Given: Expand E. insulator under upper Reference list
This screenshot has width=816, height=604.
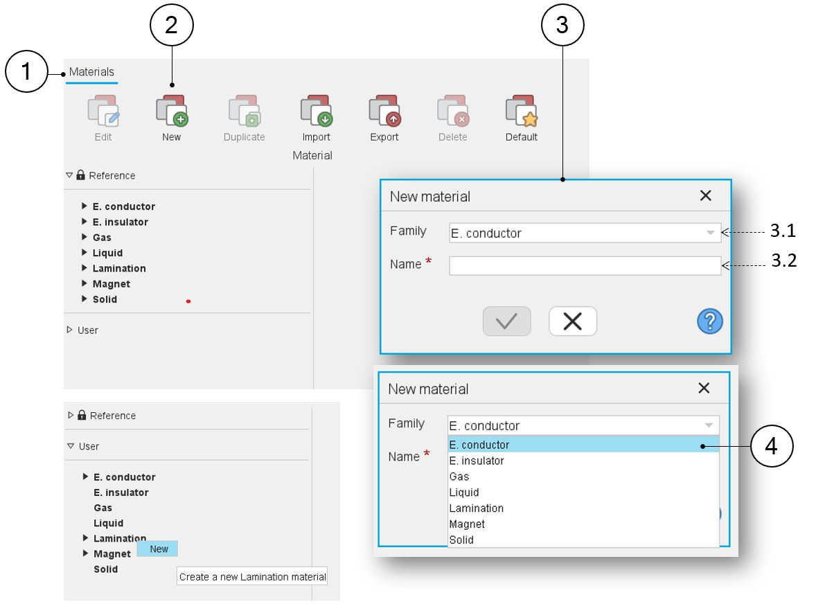Looking at the screenshot, I should pyautogui.click(x=85, y=222).
